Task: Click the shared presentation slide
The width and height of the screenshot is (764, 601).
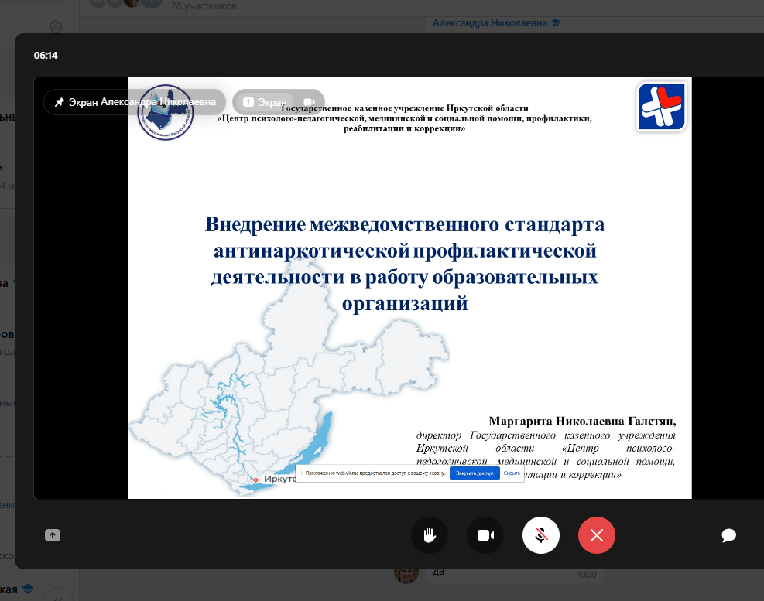Action: coord(409,287)
